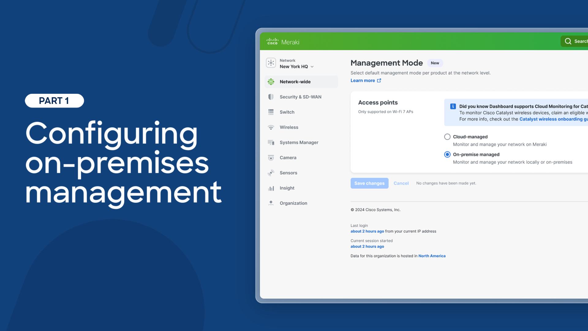Click the Network-wide globe icon
Screen dimensions: 588x331
[x=271, y=82]
